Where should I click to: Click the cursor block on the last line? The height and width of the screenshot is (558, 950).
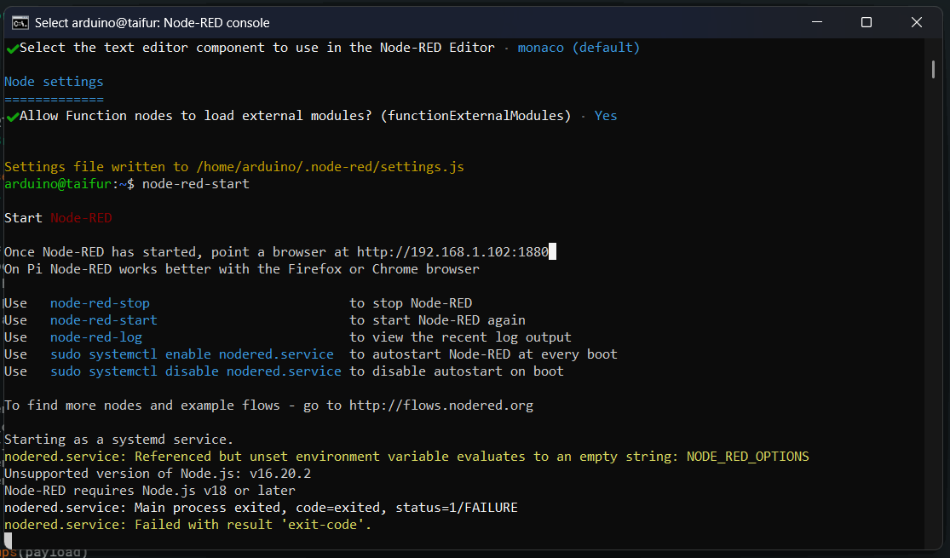click(x=8, y=540)
